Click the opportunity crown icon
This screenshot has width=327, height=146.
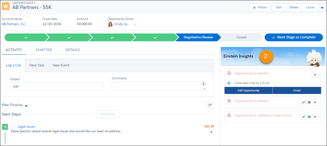(x=6, y=6)
